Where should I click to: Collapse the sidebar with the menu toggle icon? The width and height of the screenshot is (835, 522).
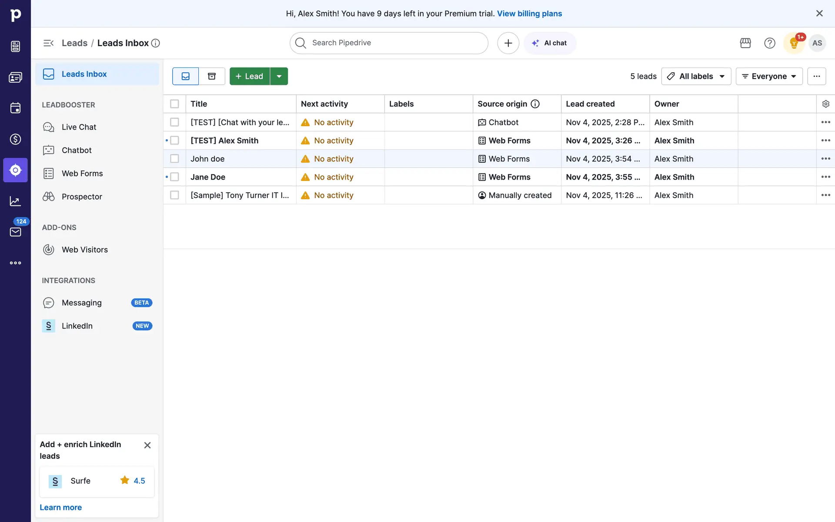48,43
